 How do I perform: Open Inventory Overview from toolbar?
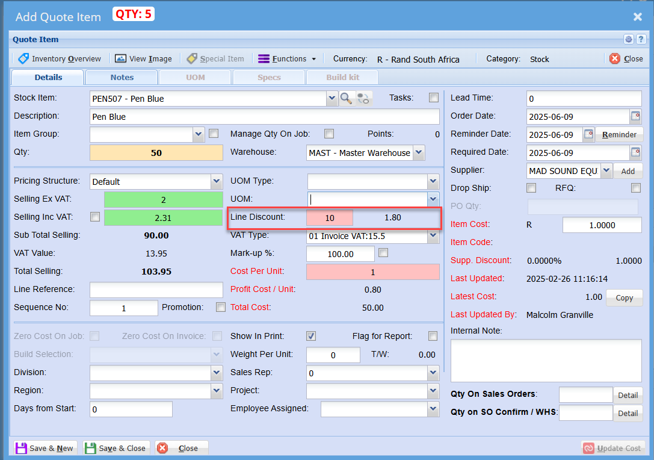60,59
